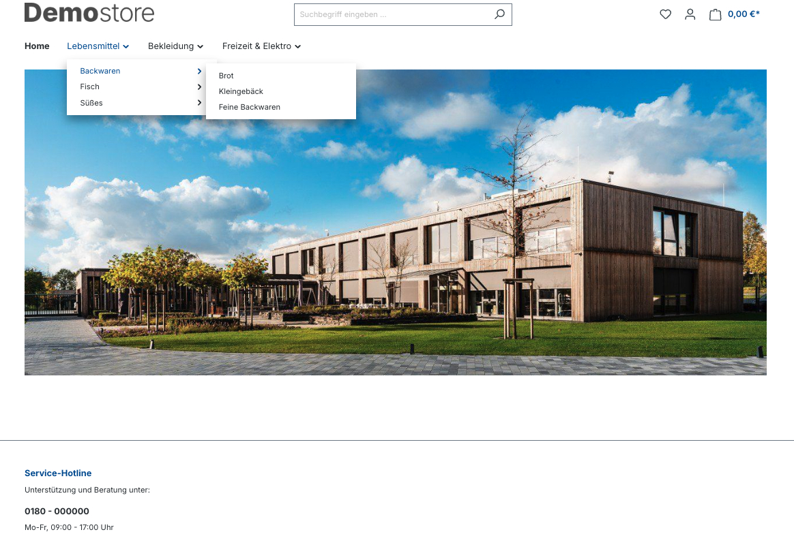Choose the Süßes category
The image size is (794, 545).
pos(91,103)
